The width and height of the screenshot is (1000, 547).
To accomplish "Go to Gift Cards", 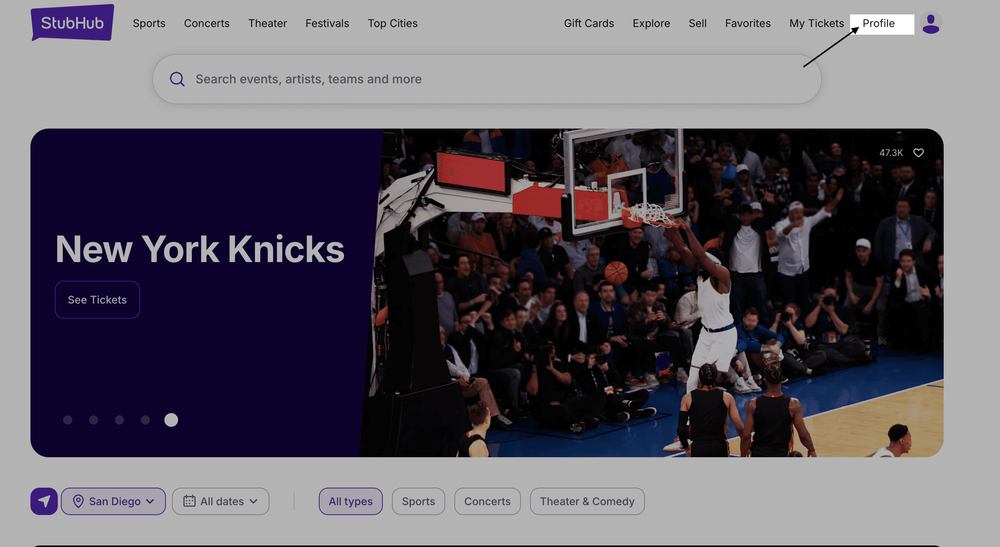I will [x=589, y=23].
